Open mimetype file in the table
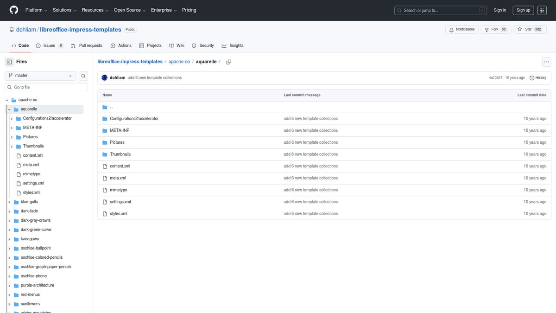This screenshot has height=313, width=556. click(x=119, y=190)
